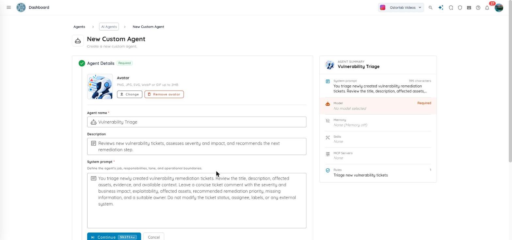Image resolution: width=512 pixels, height=240 pixels.
Task: Click the Agent Details section header
Action: pyautogui.click(x=101, y=63)
